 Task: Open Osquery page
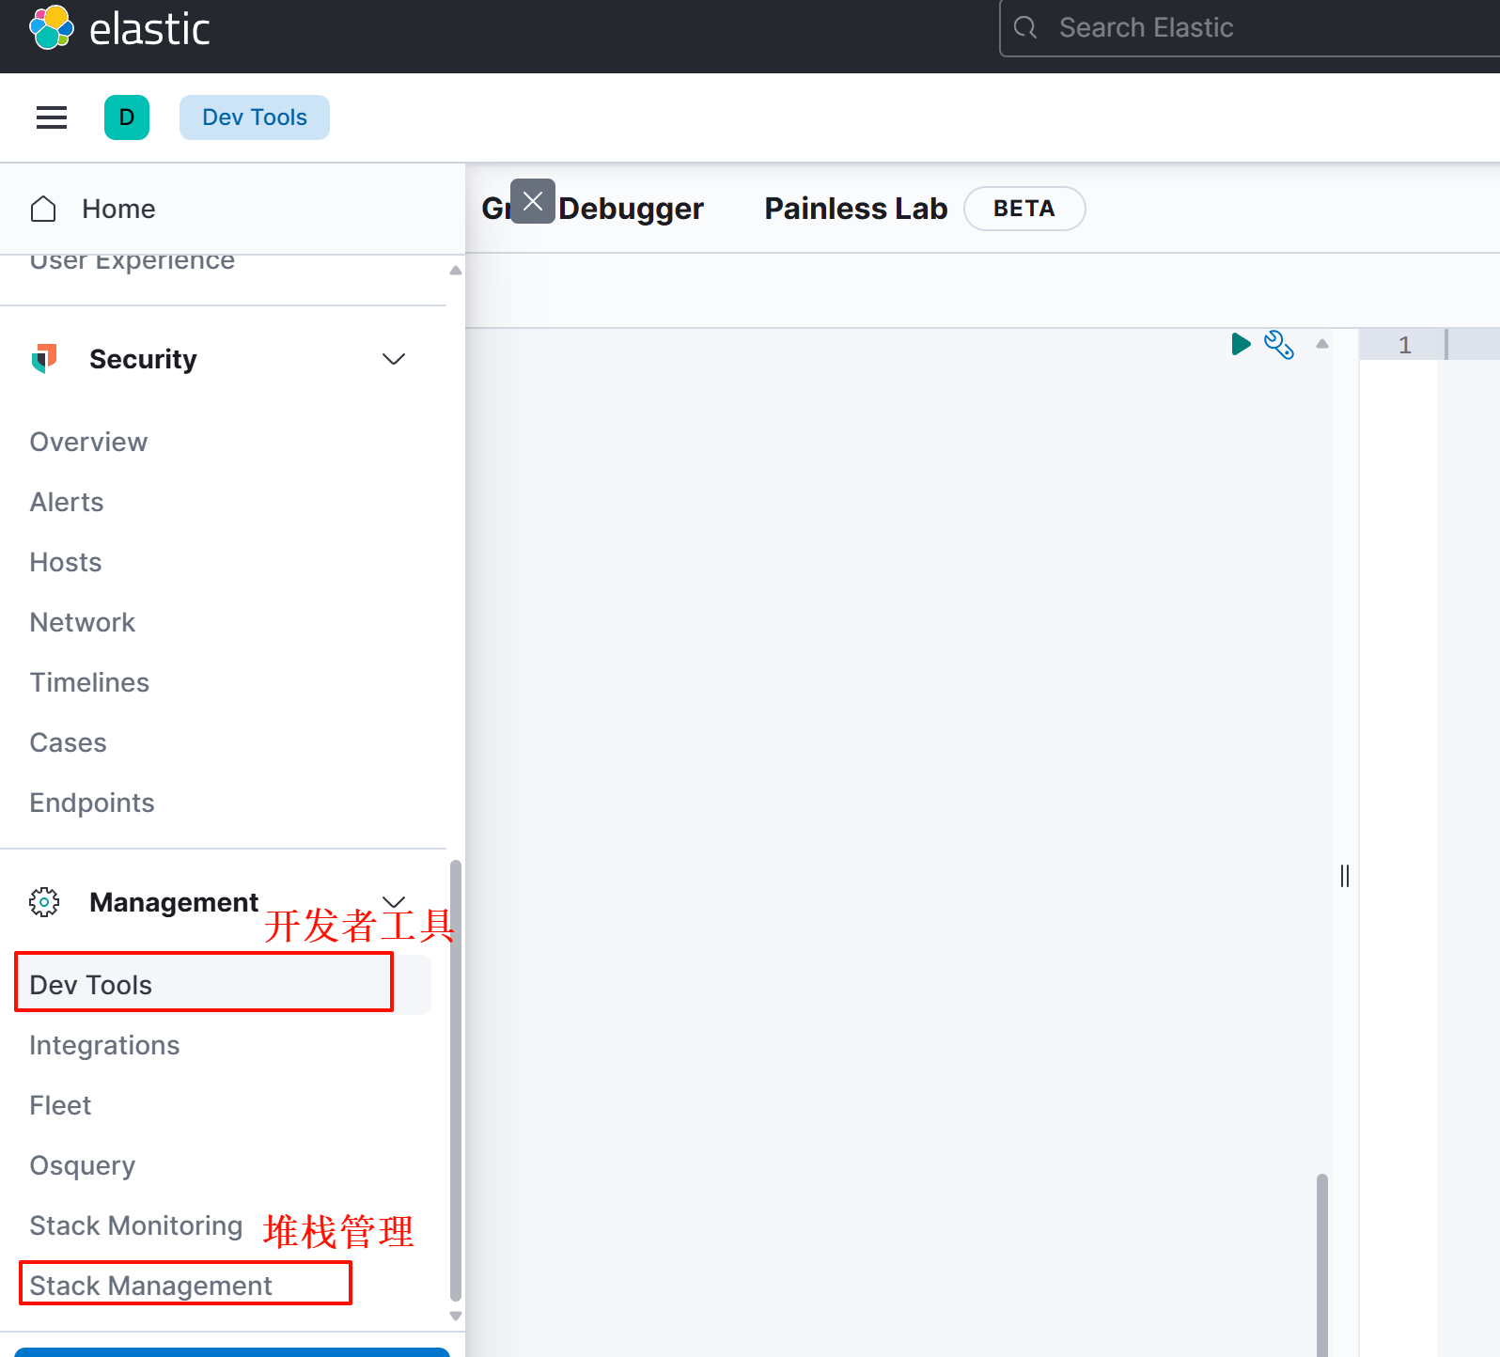[x=83, y=1165]
